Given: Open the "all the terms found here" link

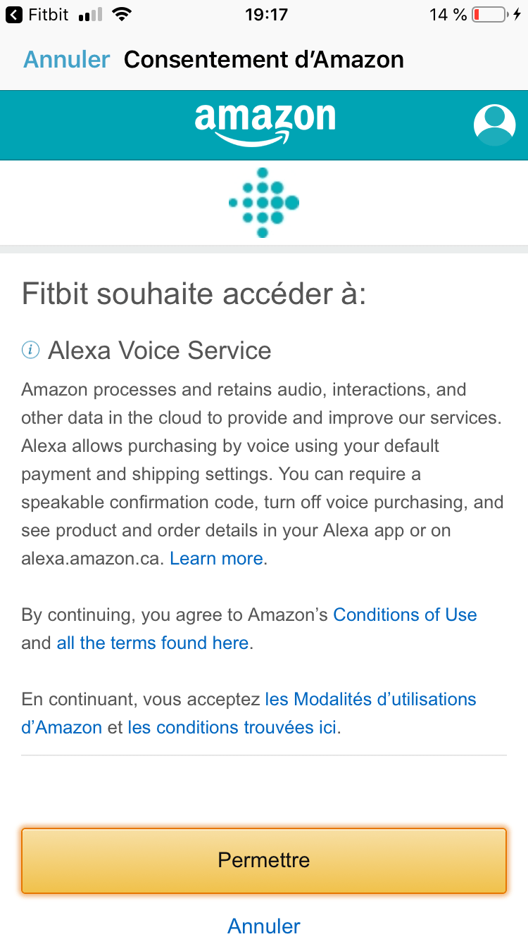Looking at the screenshot, I should [x=153, y=643].
